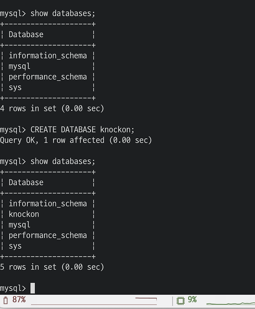Select the 87% battery percentage label
The width and height of the screenshot is (255, 309).
(x=19, y=299)
